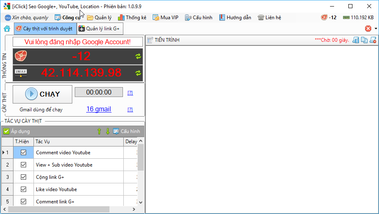The height and width of the screenshot is (214, 379).
Task: Click the Xin chào, quanly user greeting
Action: click(x=27, y=18)
